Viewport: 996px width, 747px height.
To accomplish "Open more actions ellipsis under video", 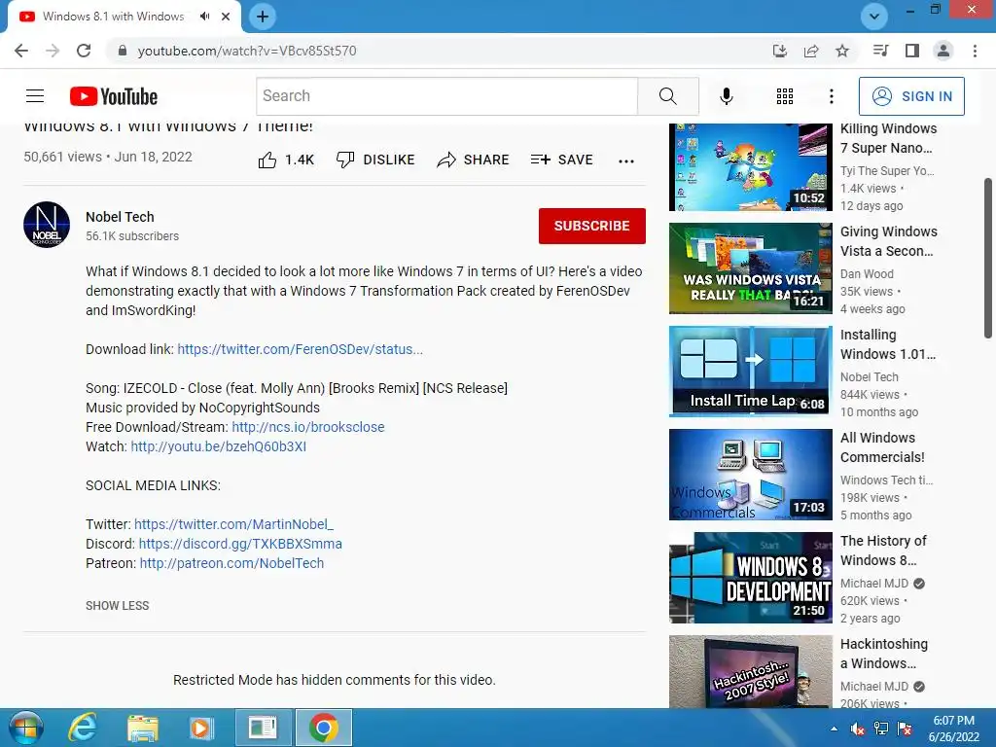I will tap(626, 160).
